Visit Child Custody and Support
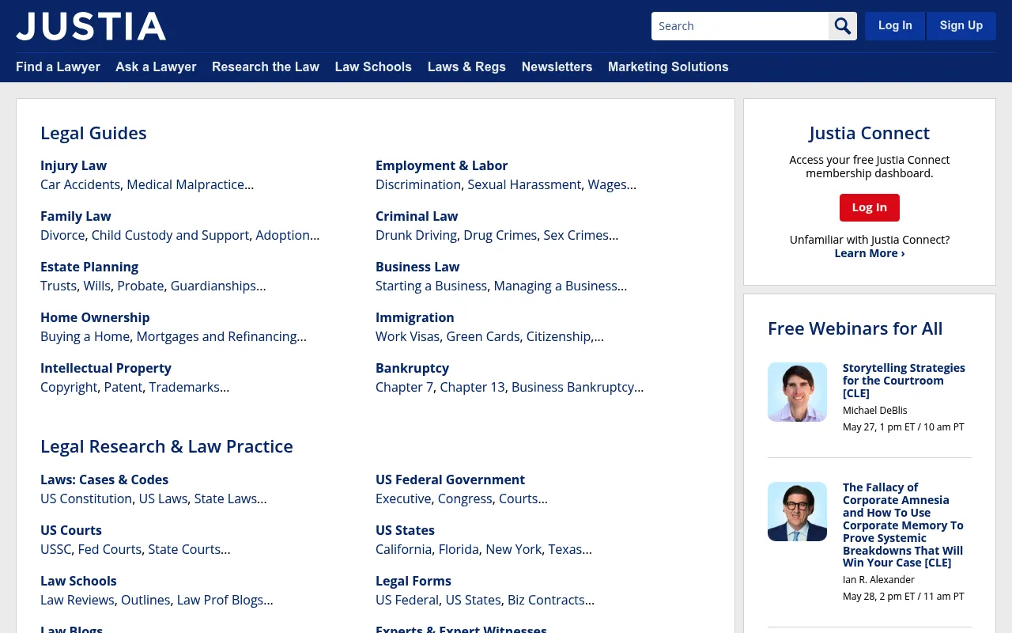Screen dimensions: 1012x633 click(x=170, y=235)
